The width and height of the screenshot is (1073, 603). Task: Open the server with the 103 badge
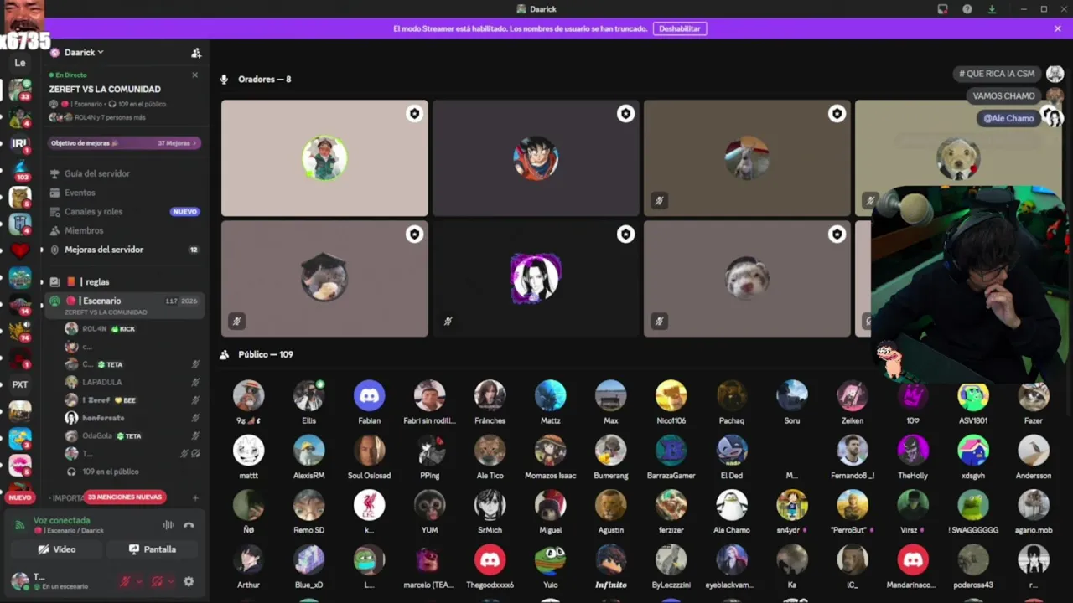[20, 171]
